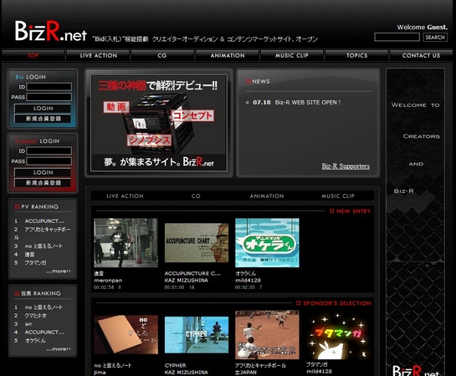The image size is (456, 376).
Task: Click PV ranking item 4 逸言
Action: 29,254
